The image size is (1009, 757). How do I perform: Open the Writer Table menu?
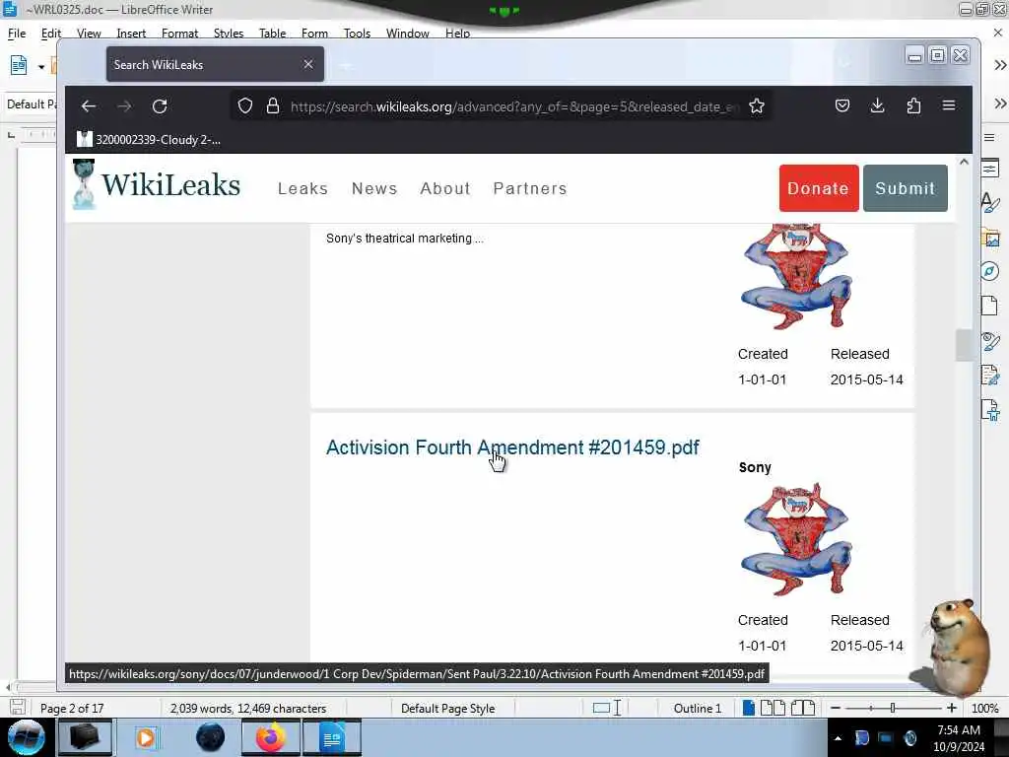(272, 34)
